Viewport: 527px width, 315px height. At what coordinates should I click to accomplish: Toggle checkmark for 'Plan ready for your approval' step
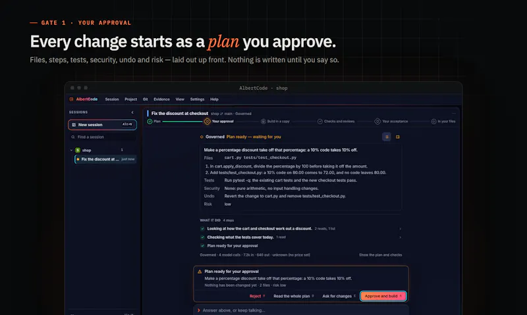tap(202, 246)
